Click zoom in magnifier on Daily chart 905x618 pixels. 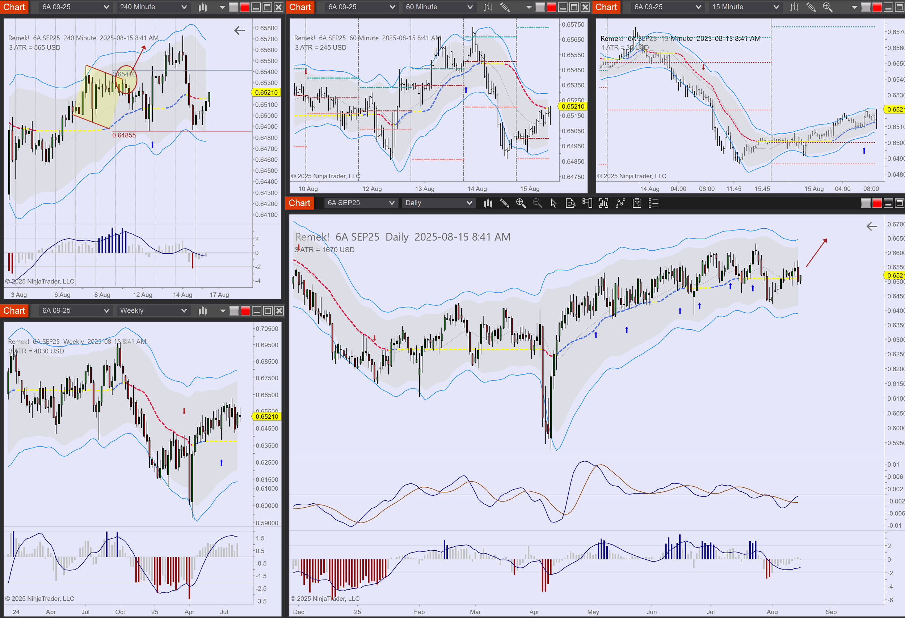[521, 203]
